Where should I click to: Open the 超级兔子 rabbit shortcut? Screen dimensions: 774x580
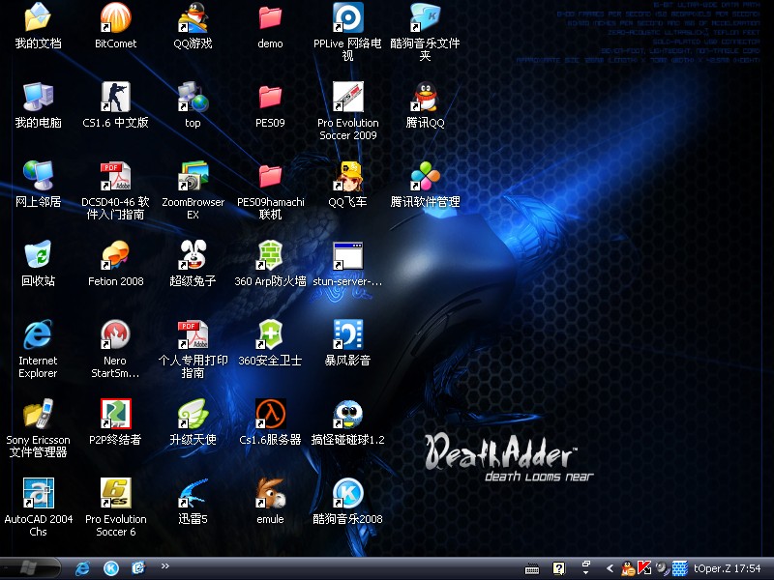[193, 255]
